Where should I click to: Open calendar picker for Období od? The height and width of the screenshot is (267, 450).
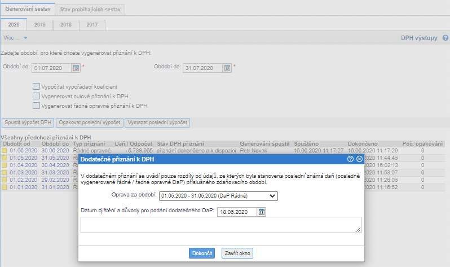click(x=76, y=68)
